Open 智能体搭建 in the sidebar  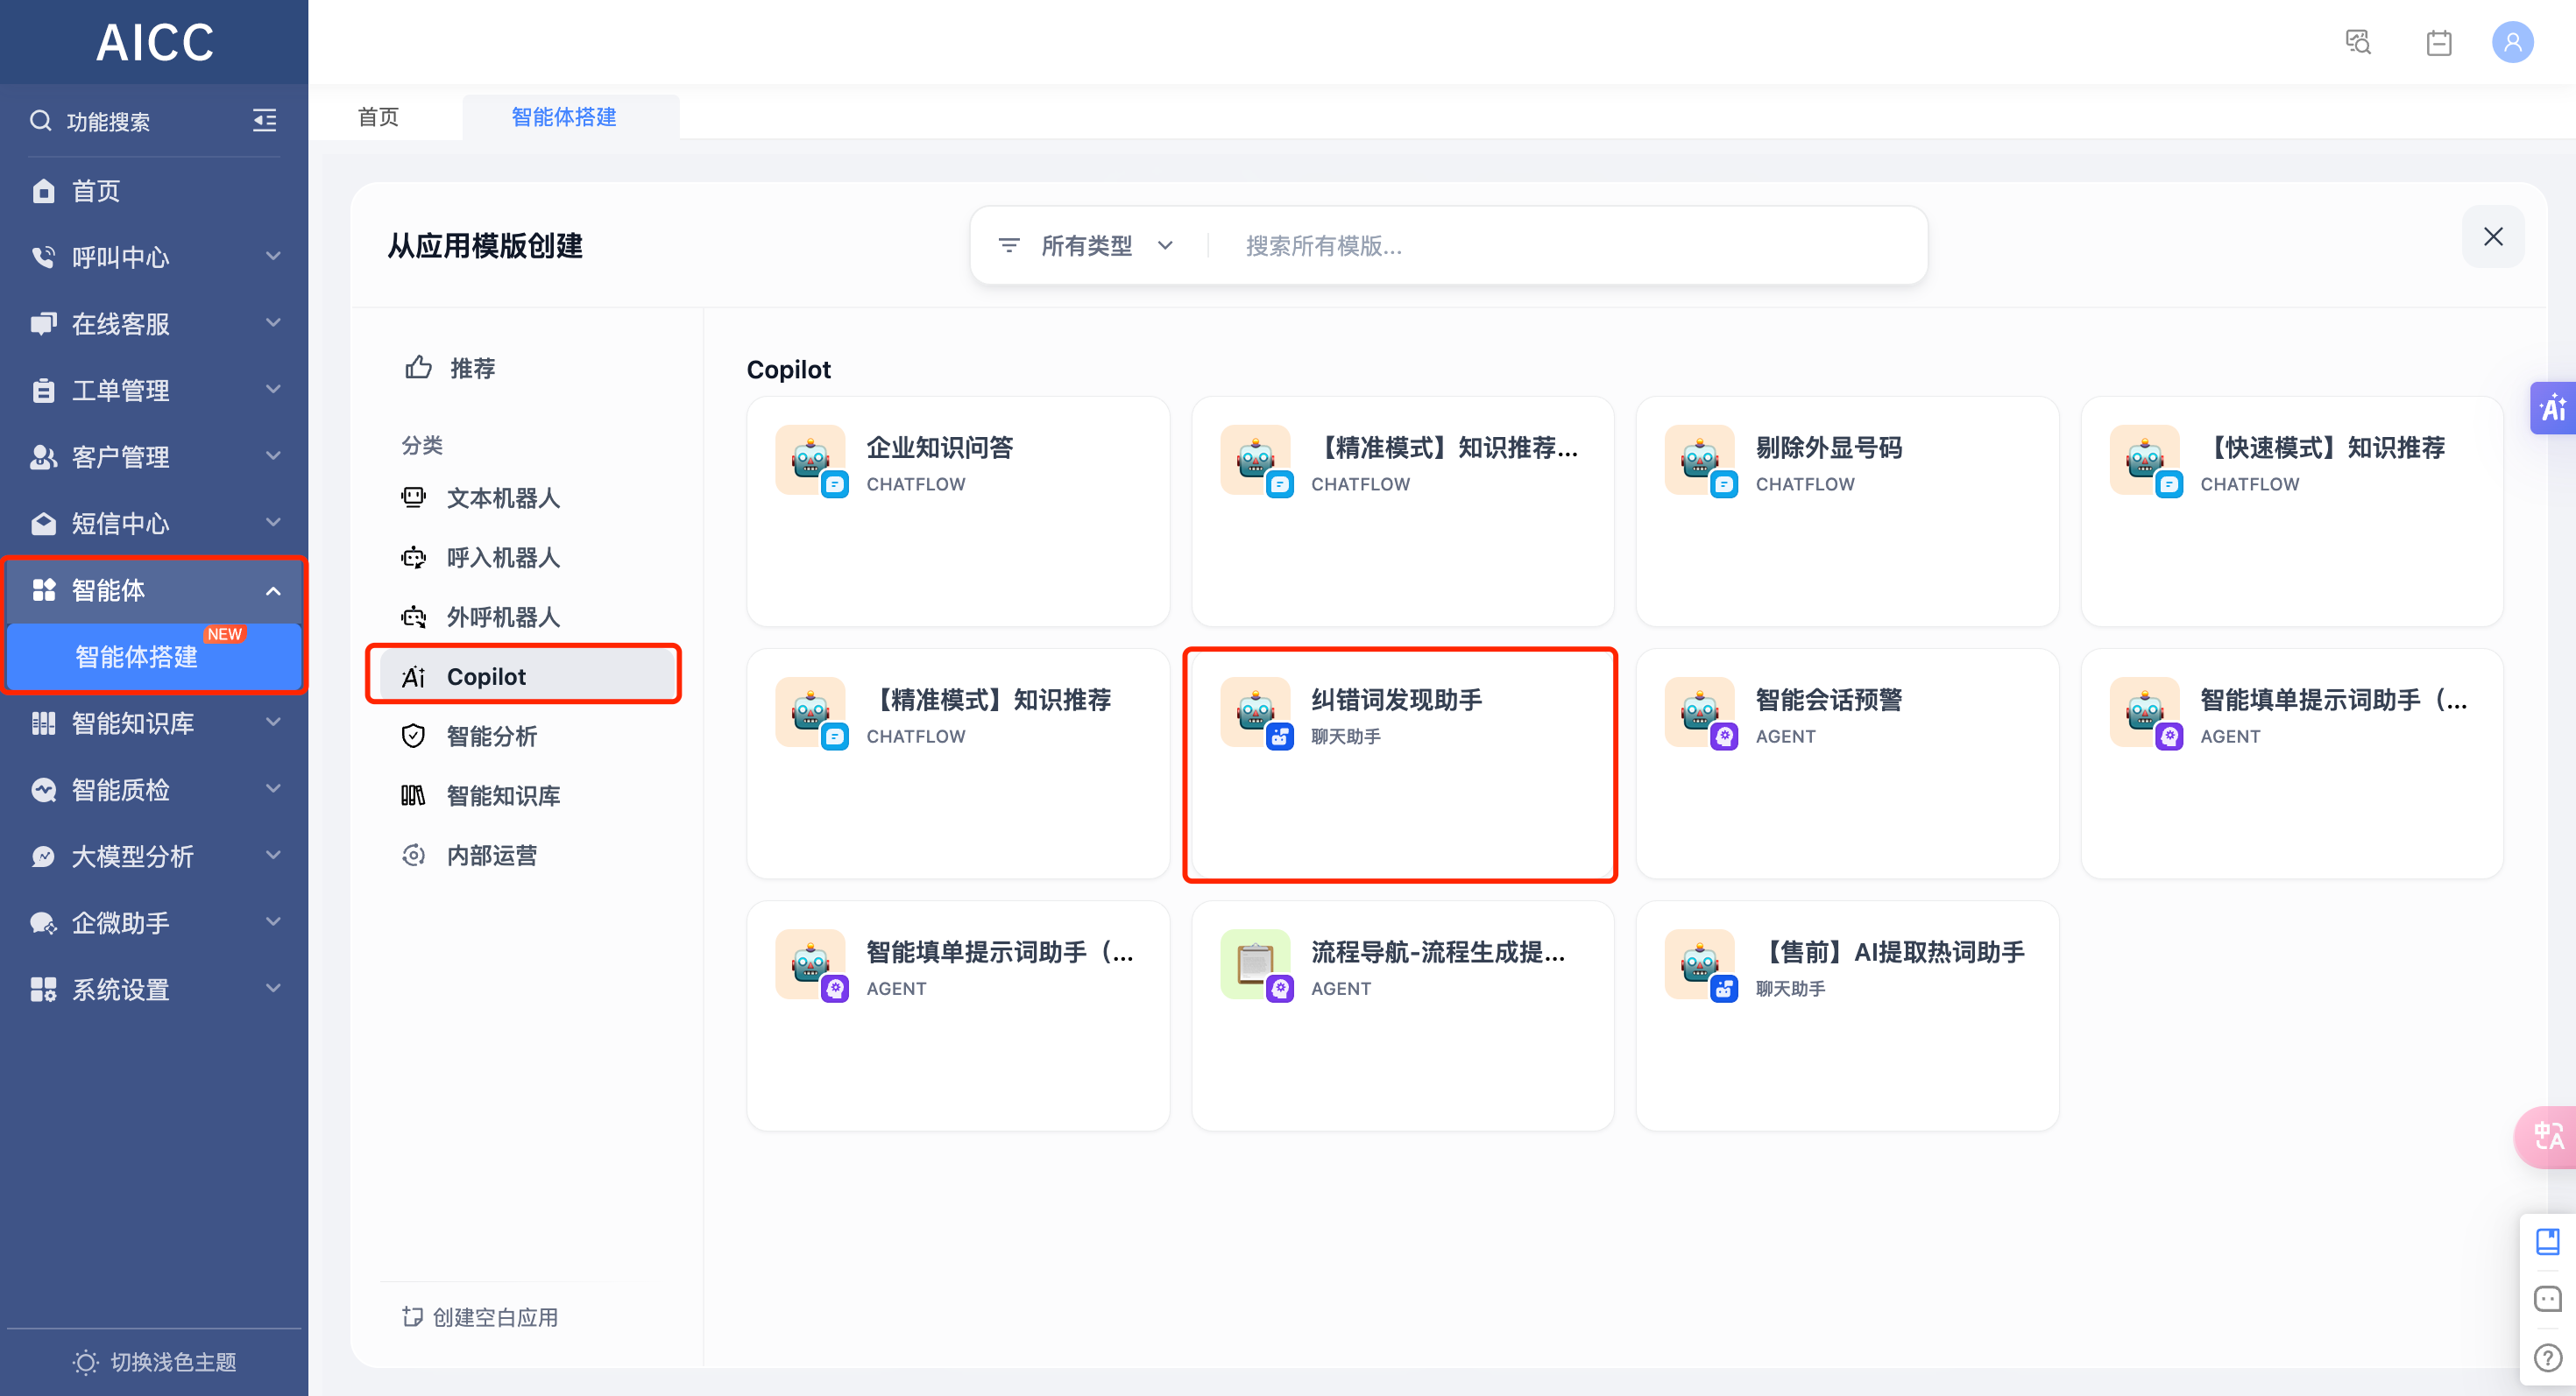coord(154,657)
